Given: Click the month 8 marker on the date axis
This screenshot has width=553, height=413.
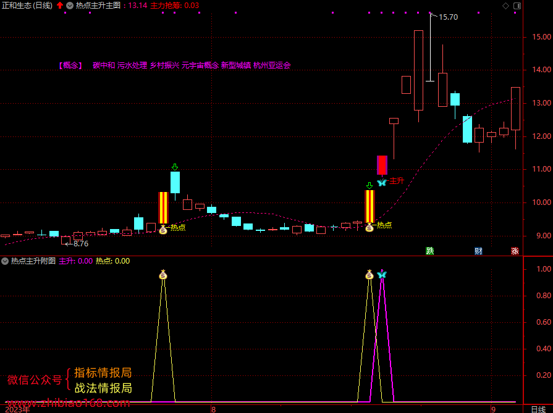Looking at the screenshot, I should point(213,409).
